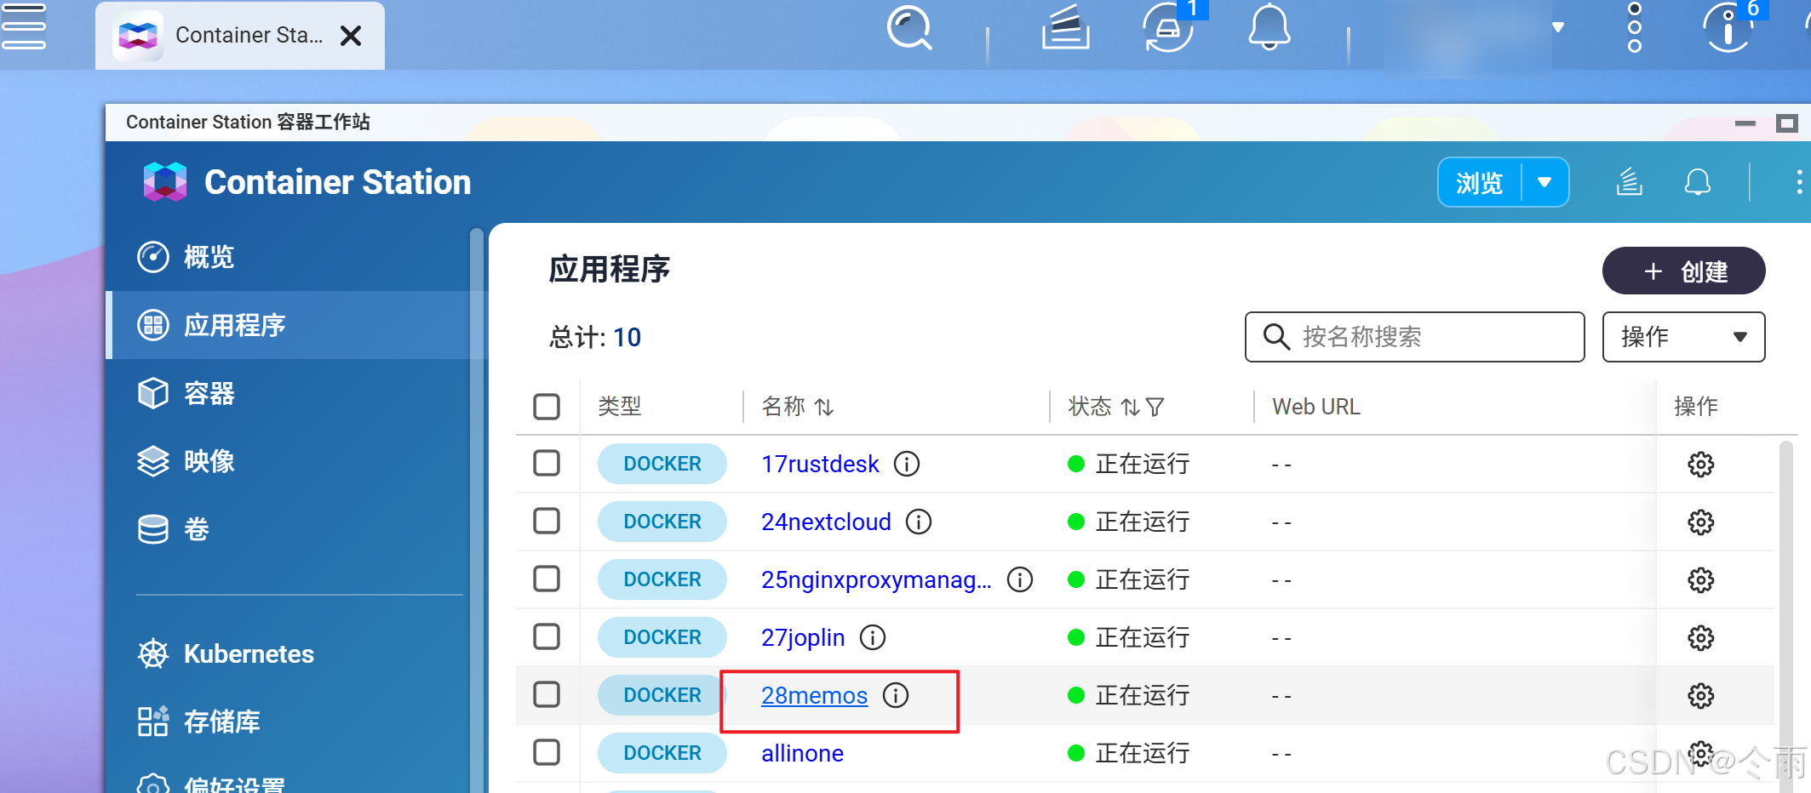Open gear actions for 28memos row
This screenshot has width=1811, height=793.
point(1700,696)
